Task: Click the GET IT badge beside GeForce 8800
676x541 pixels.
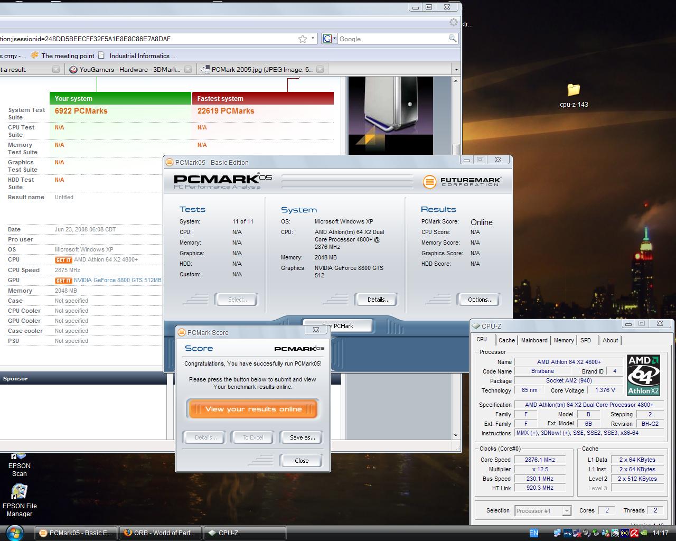Action: pyautogui.click(x=63, y=281)
